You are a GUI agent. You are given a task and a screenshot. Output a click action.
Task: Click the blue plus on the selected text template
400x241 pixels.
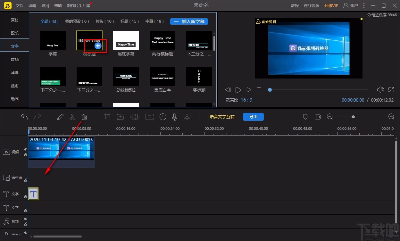point(98,46)
